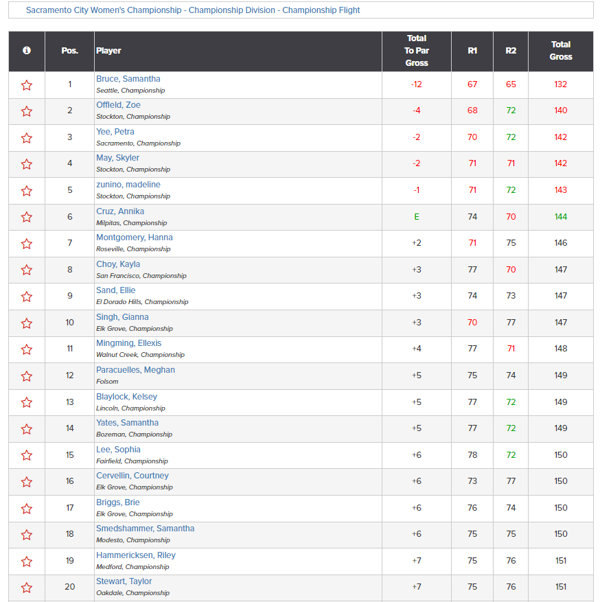This screenshot has width=600, height=602.
Task: Open Samantha Bruce's player link
Action: [x=128, y=79]
